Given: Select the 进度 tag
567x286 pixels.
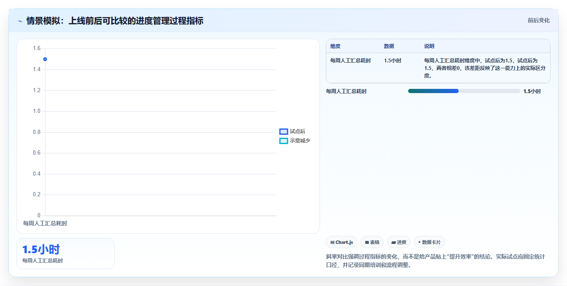Looking at the screenshot, I should 398,242.
